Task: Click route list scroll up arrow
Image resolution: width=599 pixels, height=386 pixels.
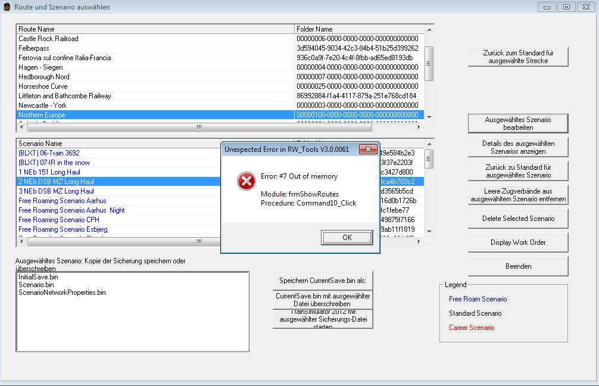Action: 429,30
